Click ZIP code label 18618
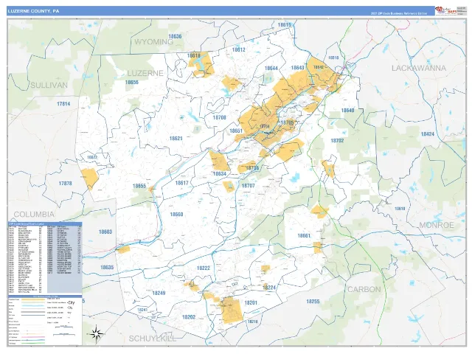This screenshot has height=354, width=472. tap(193, 55)
